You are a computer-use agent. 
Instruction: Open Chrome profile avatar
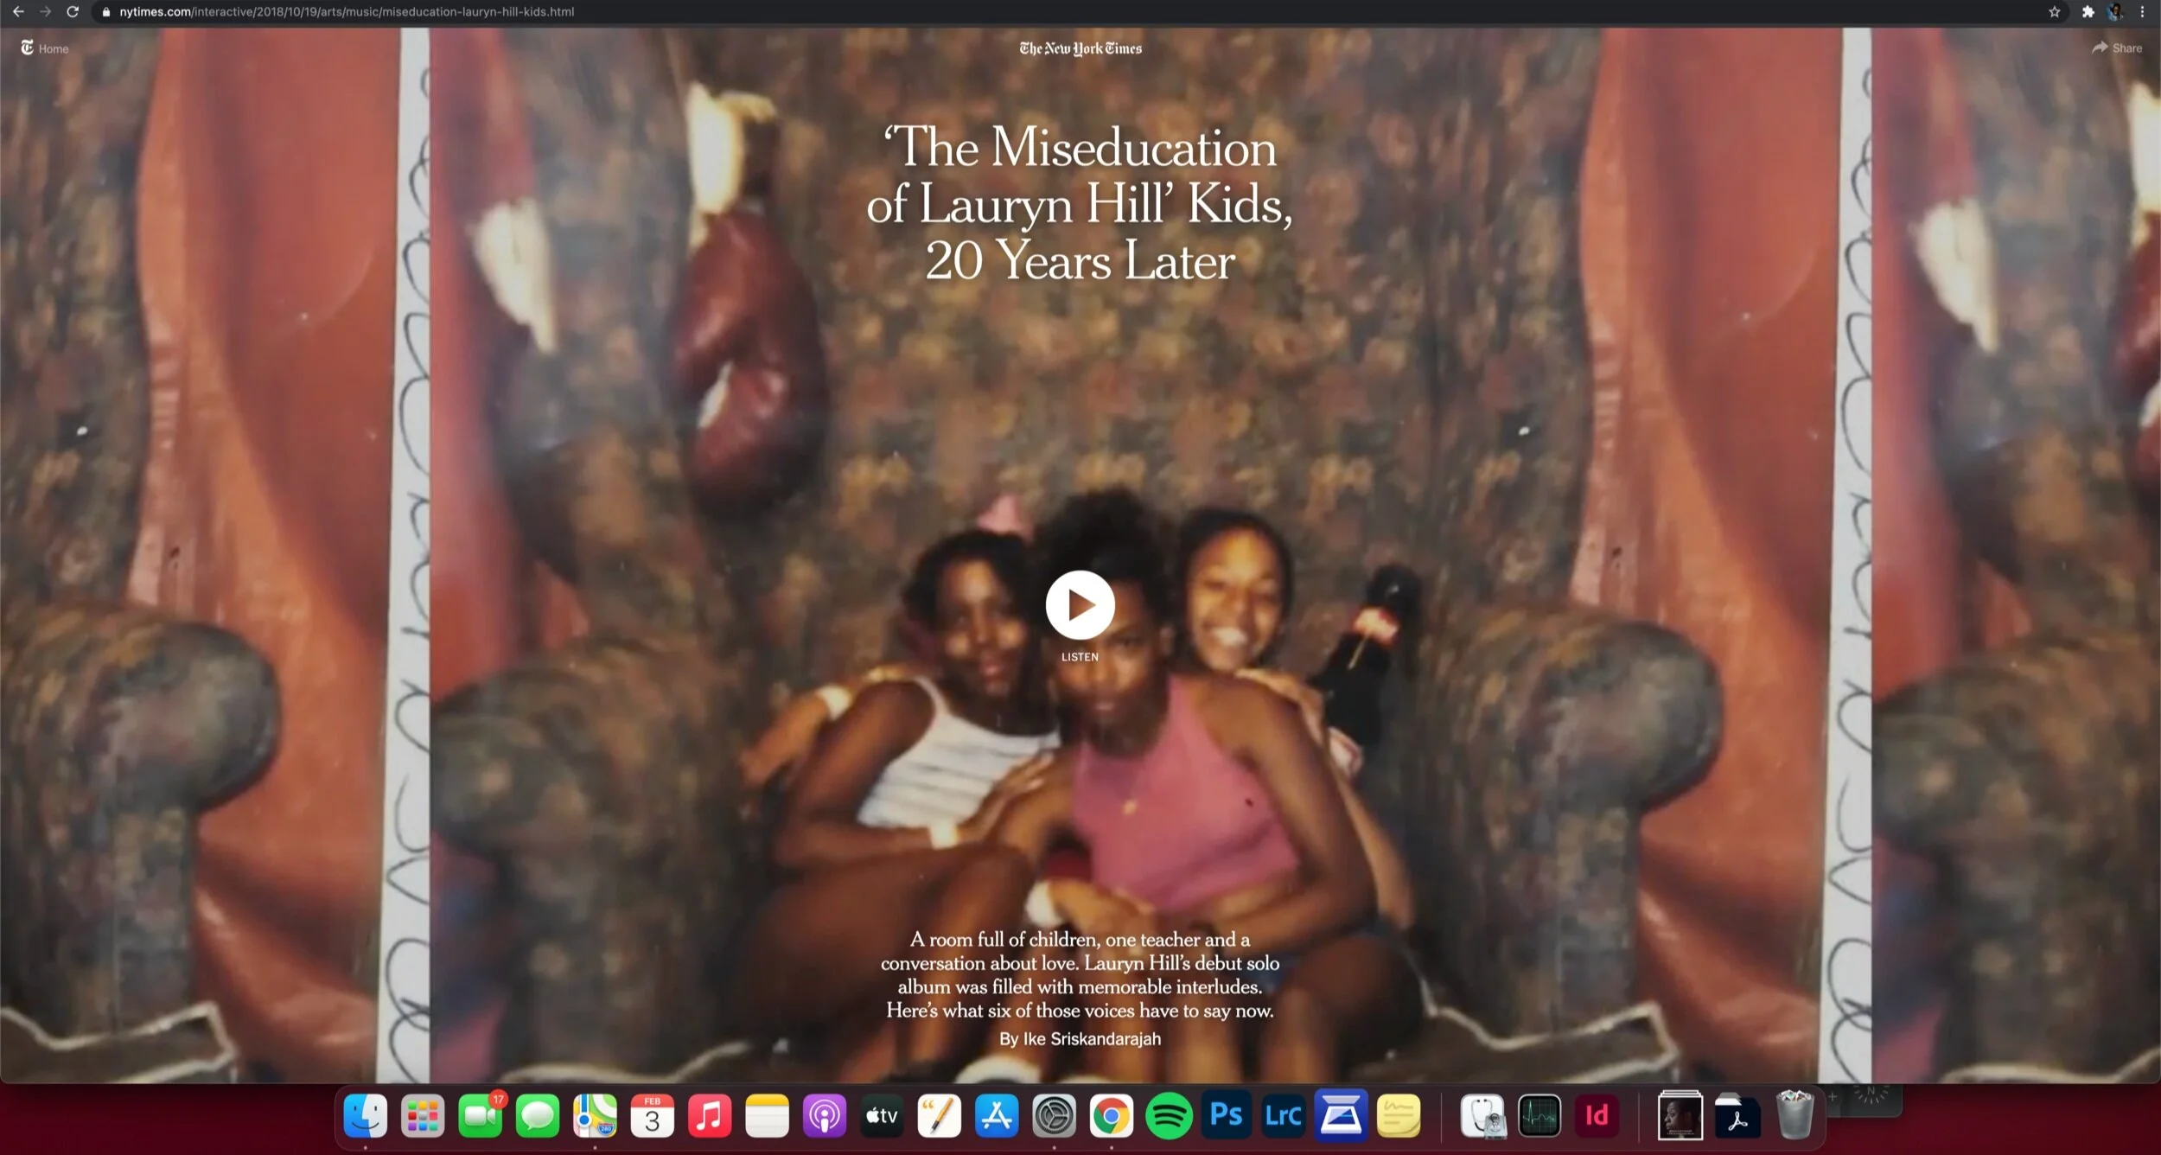2115,12
